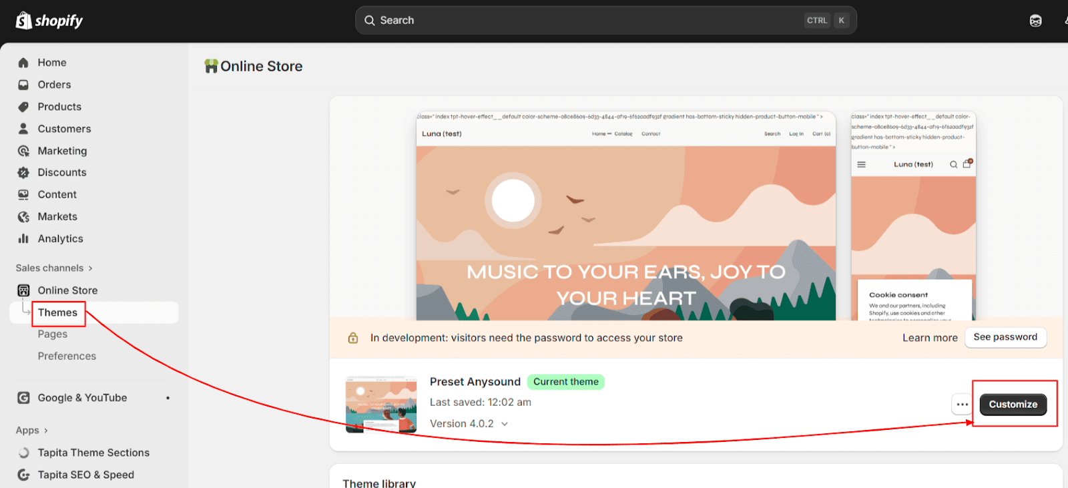Click the Discounts badge icon
The image size is (1068, 488).
click(23, 172)
